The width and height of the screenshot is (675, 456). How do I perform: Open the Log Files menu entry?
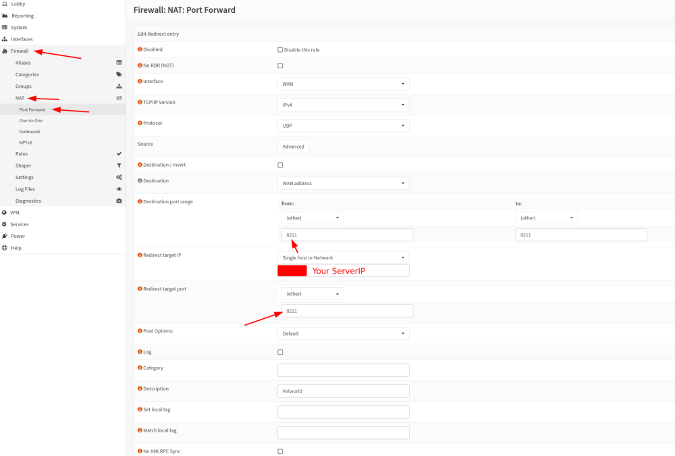[x=25, y=189]
